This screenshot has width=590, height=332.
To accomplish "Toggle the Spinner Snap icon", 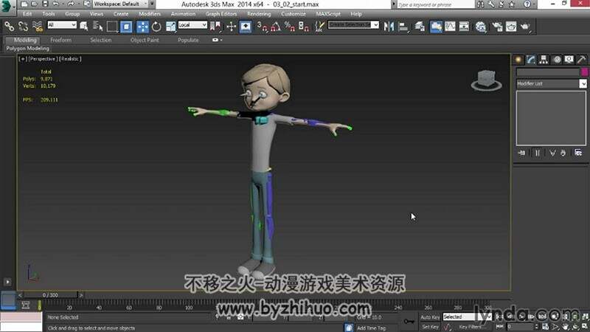I will click(303, 27).
